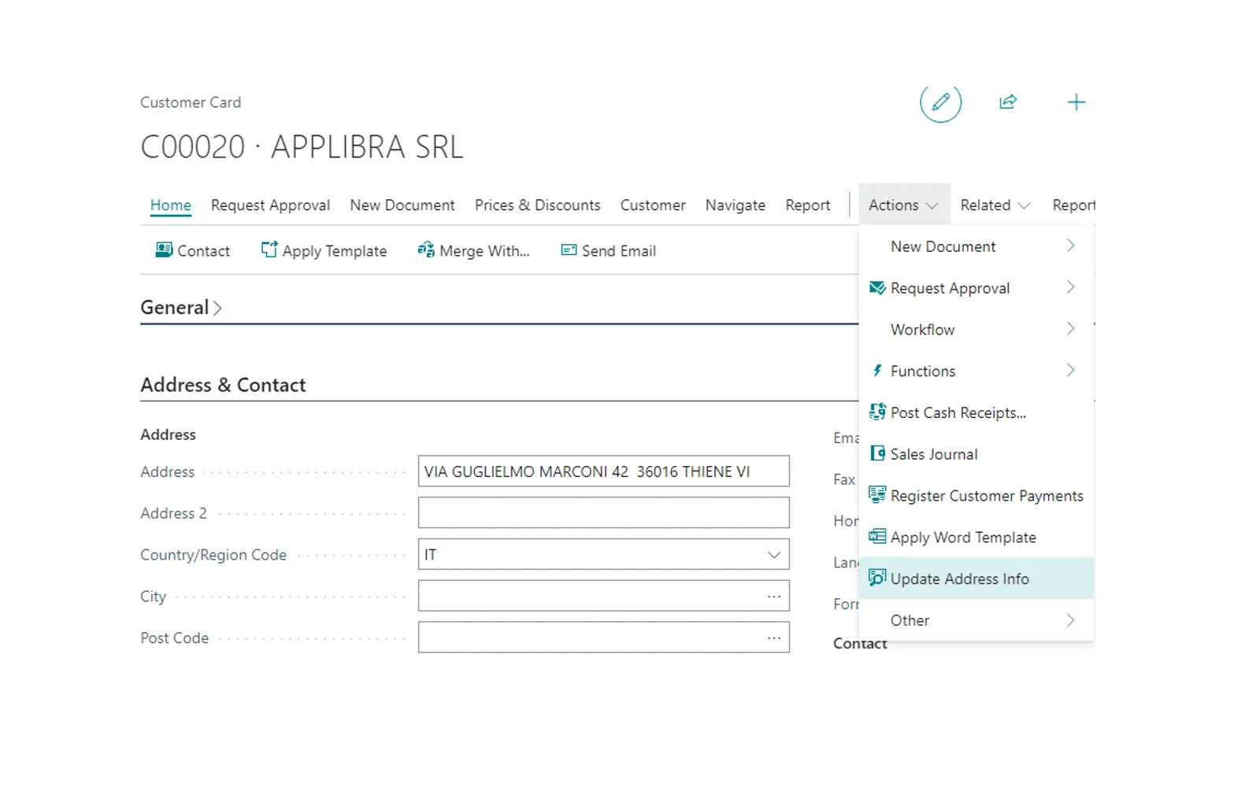Select Register Customer Payments entry
The image size is (1260, 787).
pyautogui.click(x=976, y=496)
